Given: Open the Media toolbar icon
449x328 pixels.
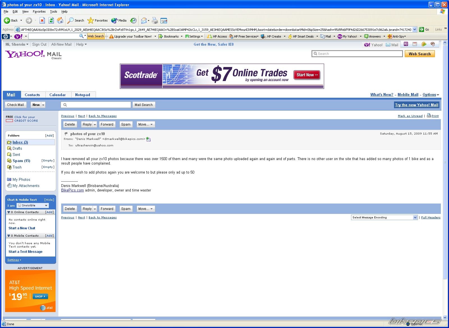Looking at the screenshot, I should coord(114,20).
